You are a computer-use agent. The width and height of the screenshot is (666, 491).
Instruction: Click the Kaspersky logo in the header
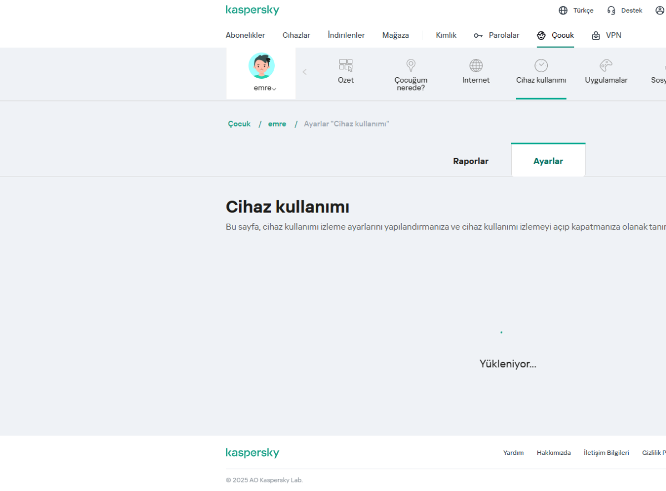(x=253, y=10)
